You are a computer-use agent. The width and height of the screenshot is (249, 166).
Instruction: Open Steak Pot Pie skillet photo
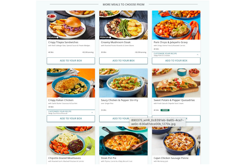click(x=123, y=141)
